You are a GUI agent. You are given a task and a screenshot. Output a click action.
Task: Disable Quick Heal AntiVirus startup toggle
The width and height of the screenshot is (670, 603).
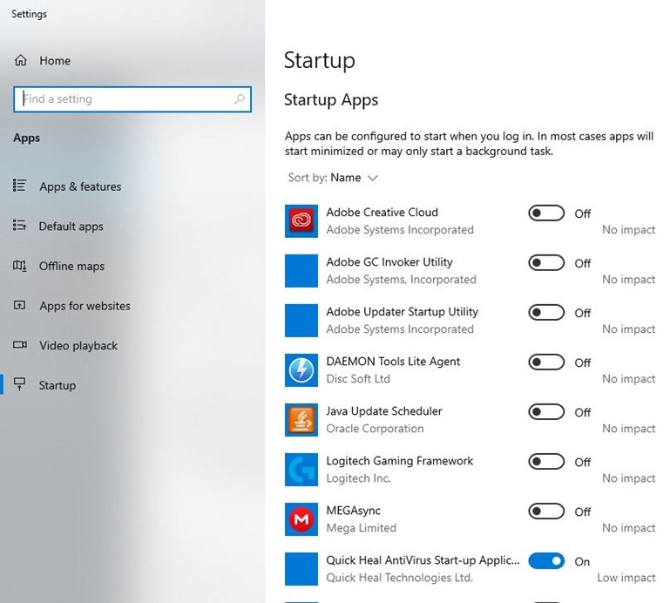[x=546, y=560]
